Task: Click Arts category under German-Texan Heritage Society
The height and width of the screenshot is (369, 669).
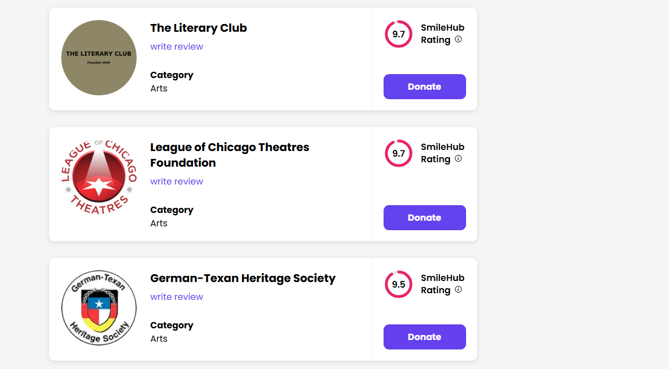Action: pos(159,339)
